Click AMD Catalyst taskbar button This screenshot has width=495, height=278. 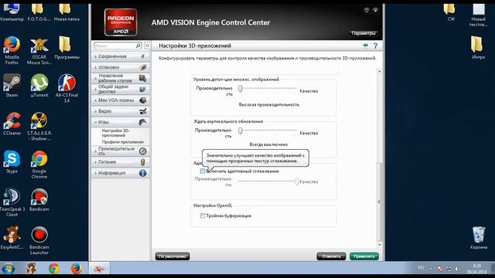[x=99, y=269]
